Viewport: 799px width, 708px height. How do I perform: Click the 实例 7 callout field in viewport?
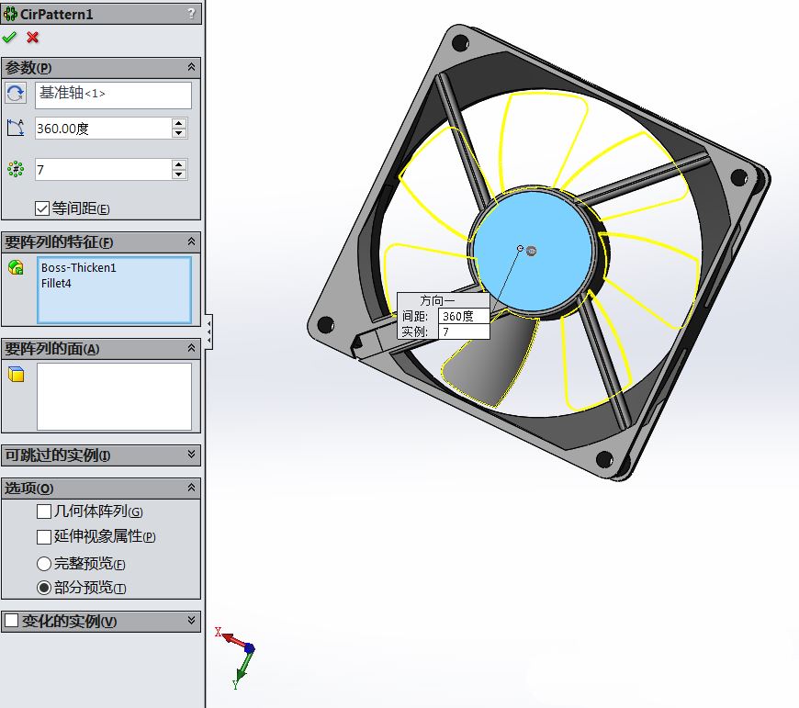pyautogui.click(x=463, y=332)
